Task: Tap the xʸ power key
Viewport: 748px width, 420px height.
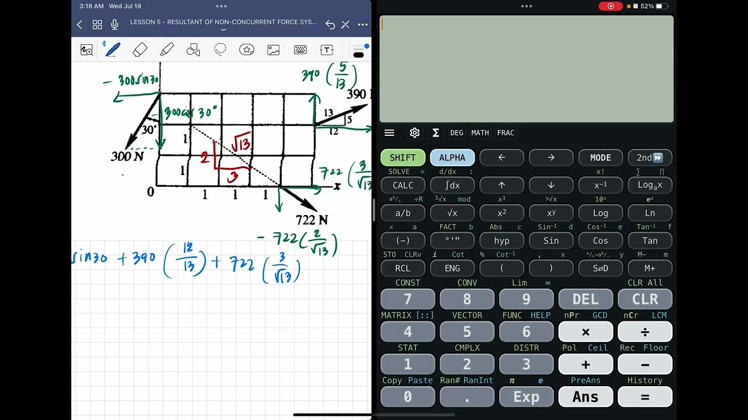Action: [551, 213]
